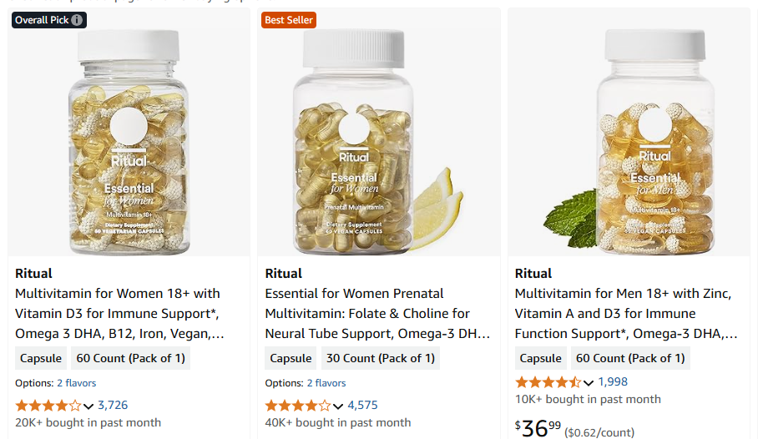758x439 pixels.
Task: Click star rating of Women 18+ multivitamin
Action: [x=48, y=406]
